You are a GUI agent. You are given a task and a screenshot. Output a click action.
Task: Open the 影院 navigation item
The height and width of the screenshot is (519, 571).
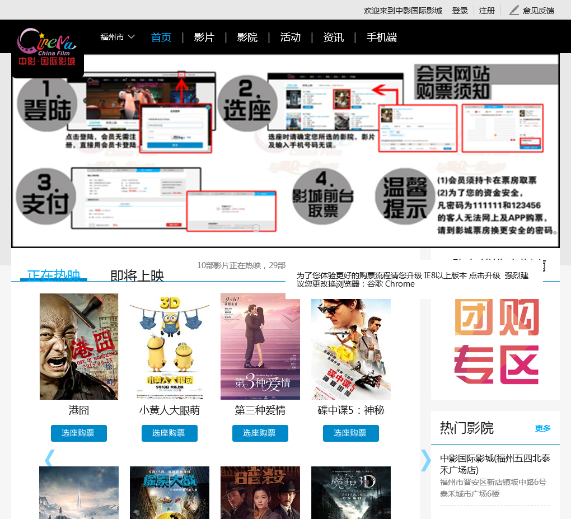point(247,37)
